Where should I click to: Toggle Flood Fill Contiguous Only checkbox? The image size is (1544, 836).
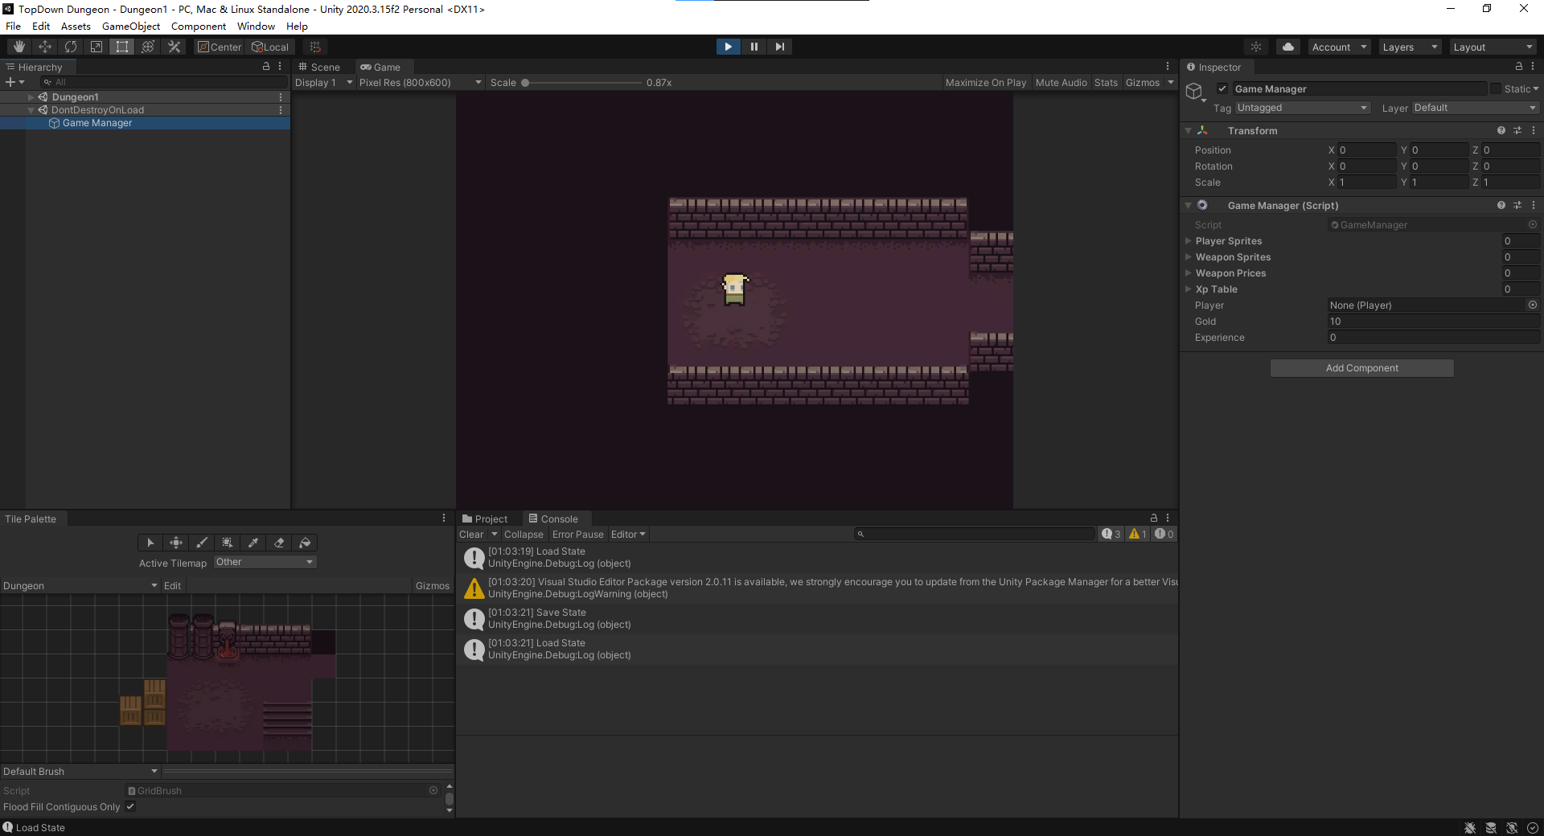130,807
